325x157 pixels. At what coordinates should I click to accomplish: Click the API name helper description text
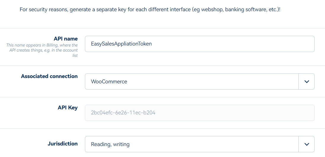(x=42, y=50)
